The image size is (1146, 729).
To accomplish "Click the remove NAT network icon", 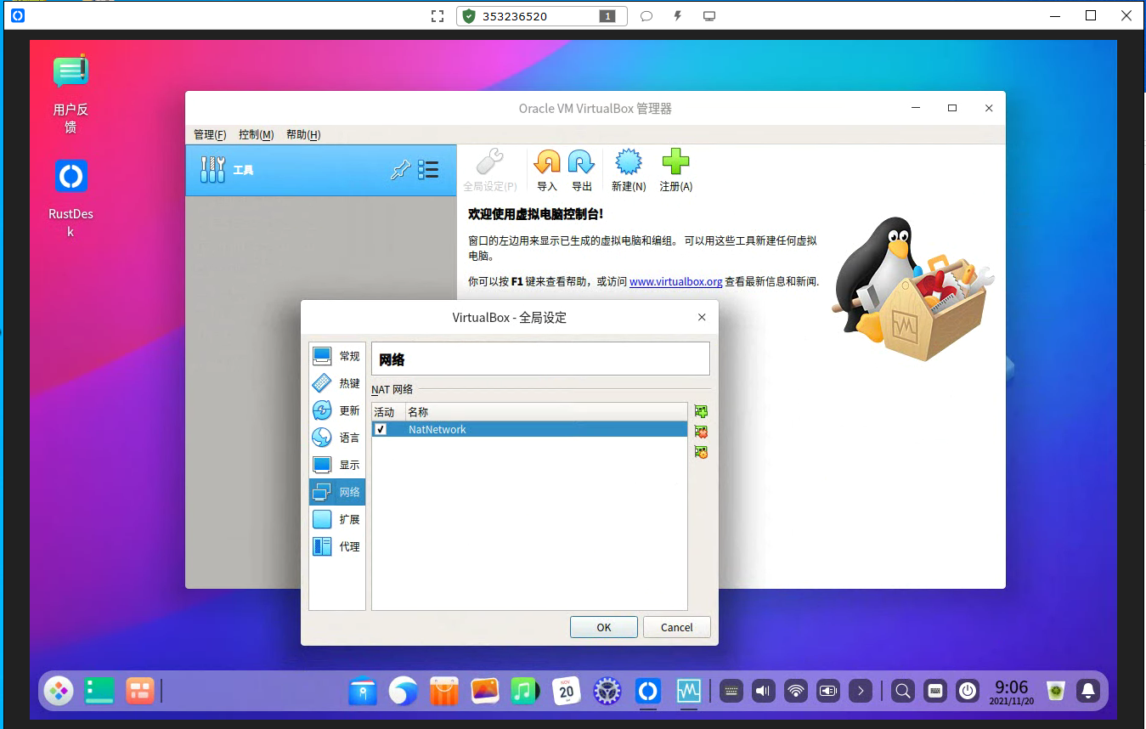I will click(x=701, y=432).
